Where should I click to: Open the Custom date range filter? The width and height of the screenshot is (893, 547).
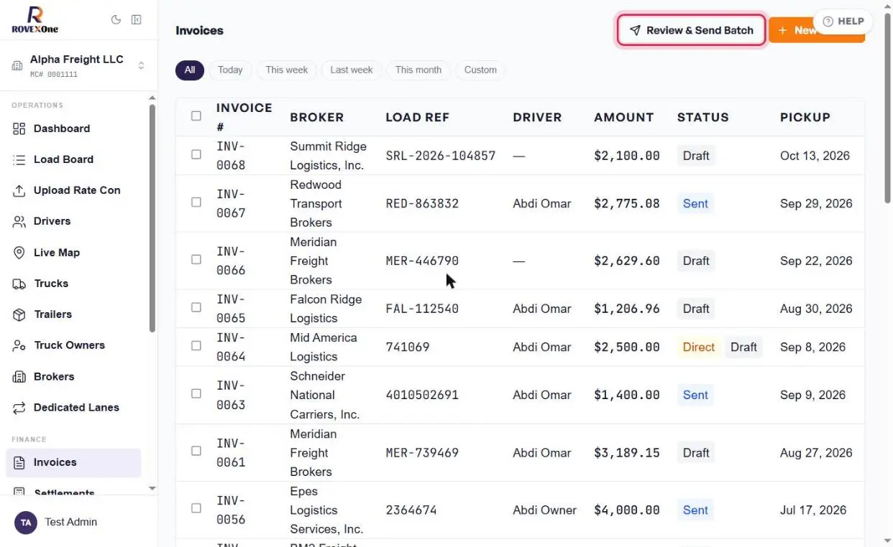tap(480, 70)
